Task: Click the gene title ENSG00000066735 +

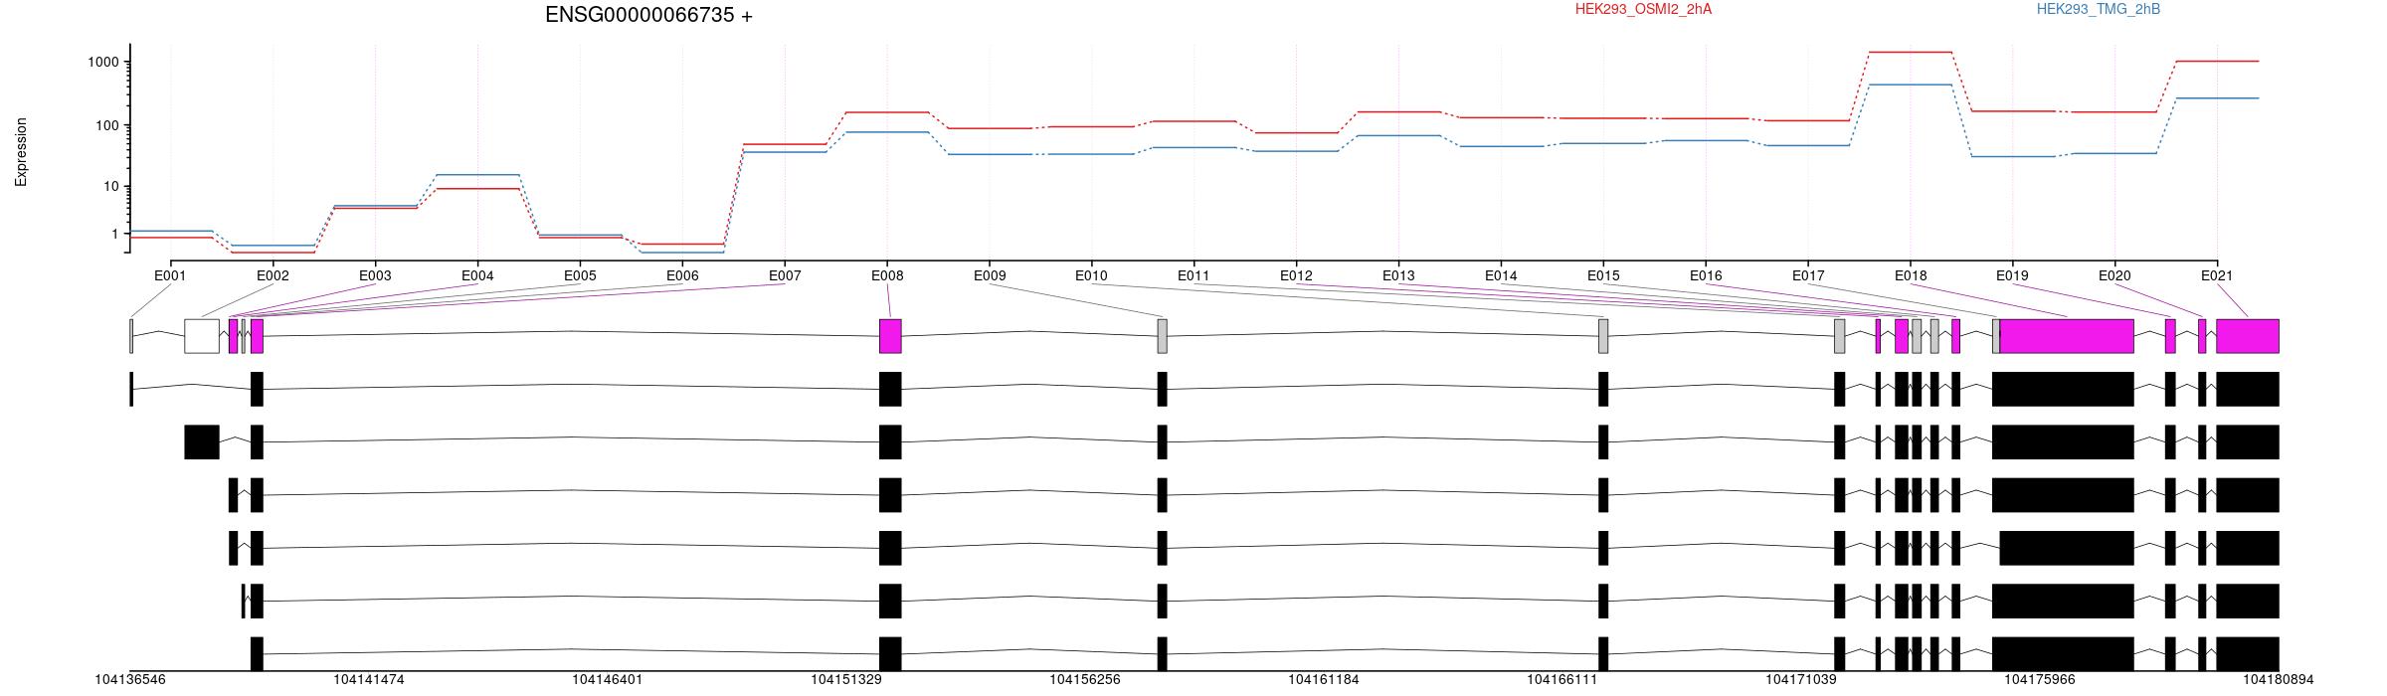Action: 648,15
